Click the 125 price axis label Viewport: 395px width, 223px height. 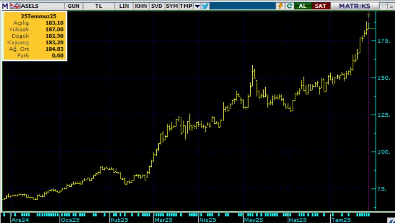pos(384,115)
